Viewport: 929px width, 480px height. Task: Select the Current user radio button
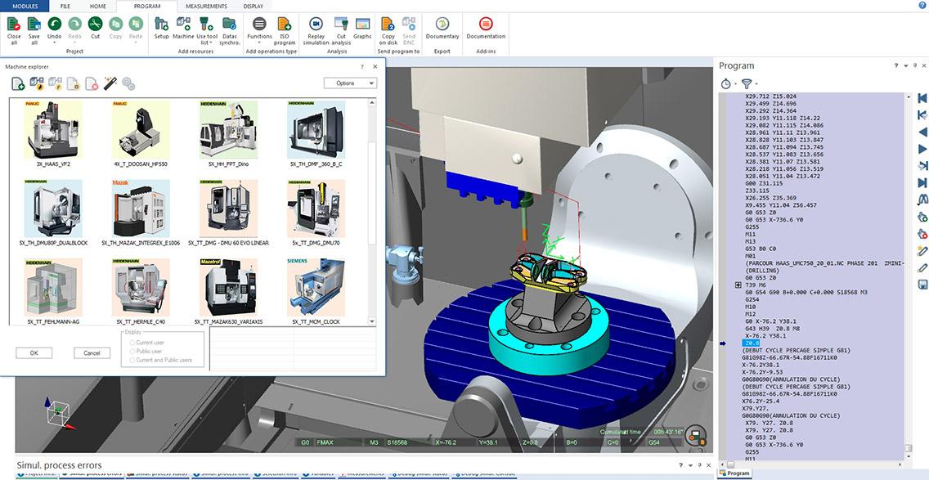point(131,343)
